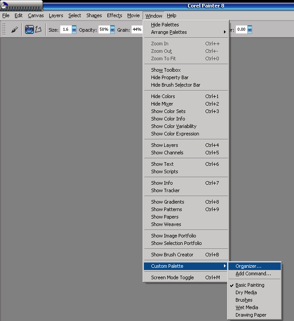Screen dimensions: 294x321
Task: Choose Show Brush Creator
Action: [x=186, y=255]
